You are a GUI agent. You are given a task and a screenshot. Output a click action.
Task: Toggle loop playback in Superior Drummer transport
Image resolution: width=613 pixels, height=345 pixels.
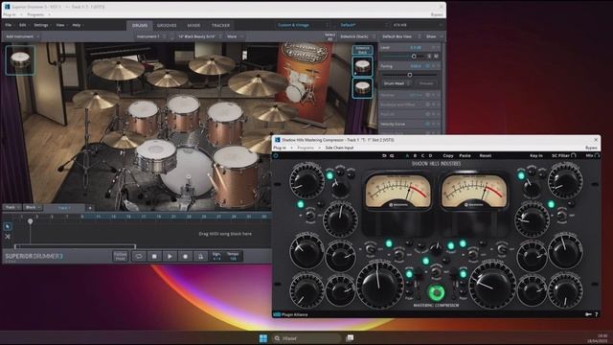pos(139,257)
